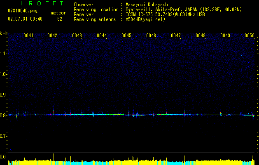259x165 pixels.
Task: Click the 0.6 frequency axis label
Action: click(3, 157)
